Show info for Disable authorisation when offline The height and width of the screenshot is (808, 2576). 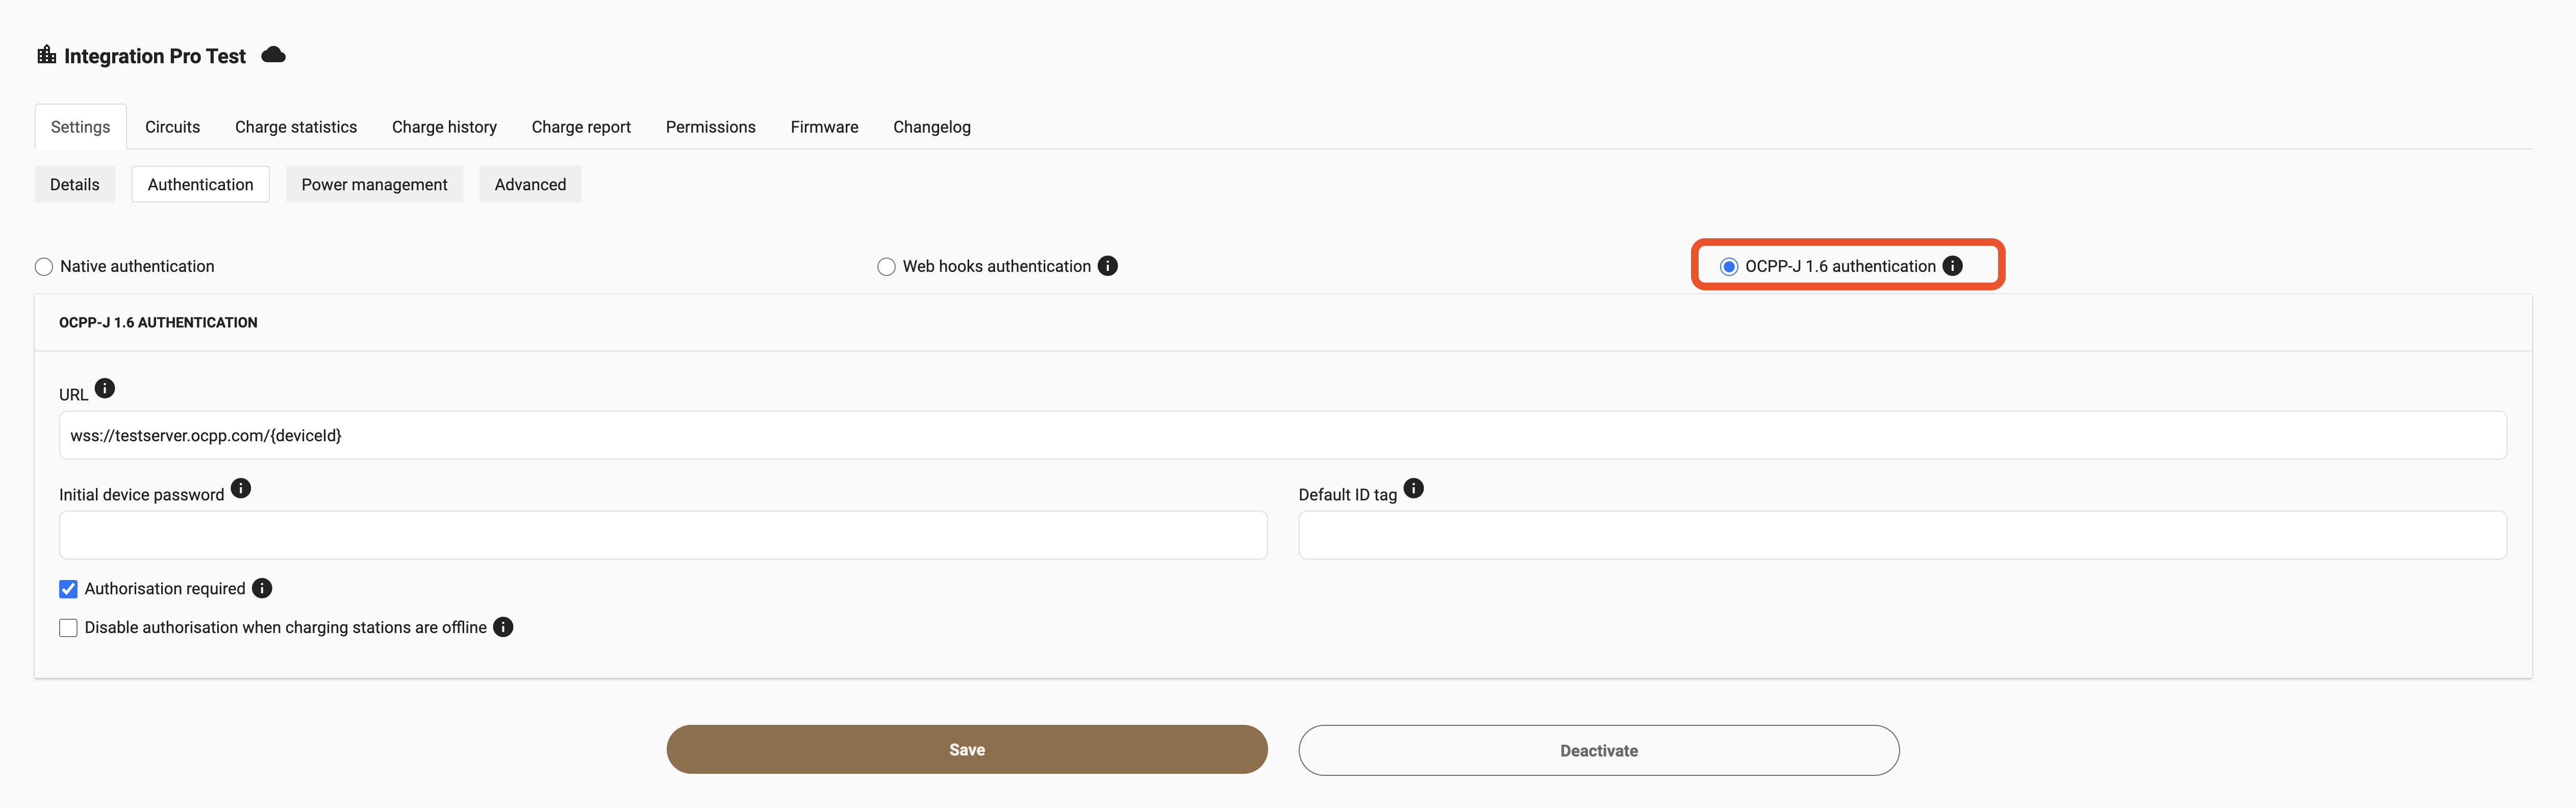coord(503,627)
